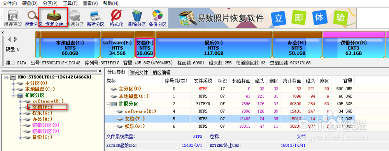Select 本地磁盘(C:) in the left tree
The width and height of the screenshot is (389, 151).
(40, 89)
